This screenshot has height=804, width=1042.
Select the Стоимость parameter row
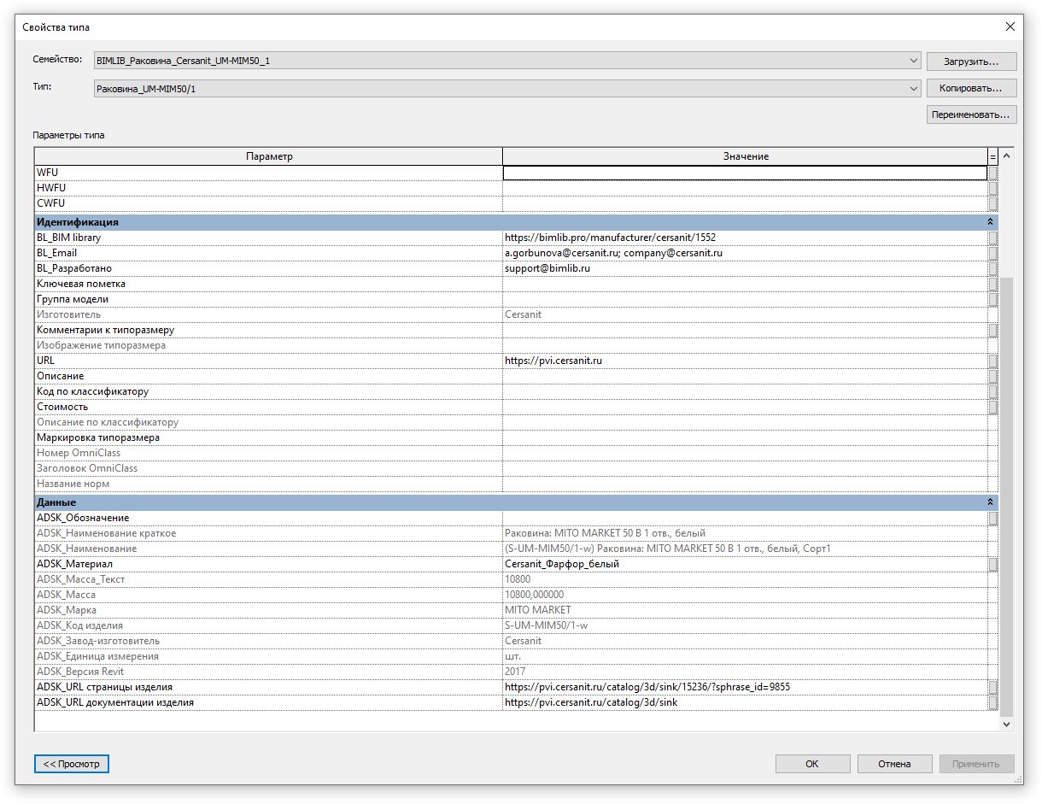pyautogui.click(x=269, y=407)
